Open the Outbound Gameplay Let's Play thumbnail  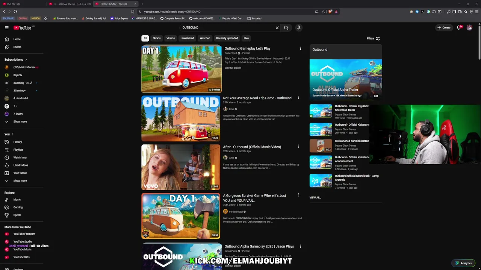point(182,69)
